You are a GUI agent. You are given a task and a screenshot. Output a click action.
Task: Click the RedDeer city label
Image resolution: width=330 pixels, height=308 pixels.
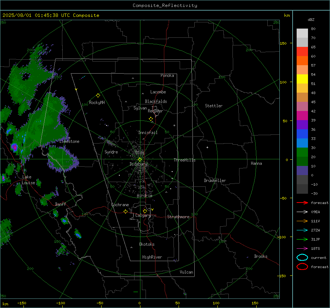pyautogui.click(x=155, y=111)
